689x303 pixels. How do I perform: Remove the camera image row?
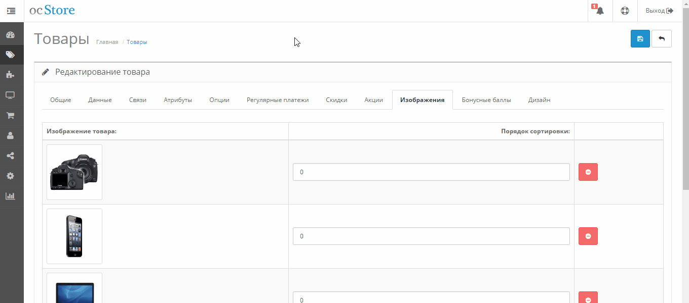coord(588,172)
